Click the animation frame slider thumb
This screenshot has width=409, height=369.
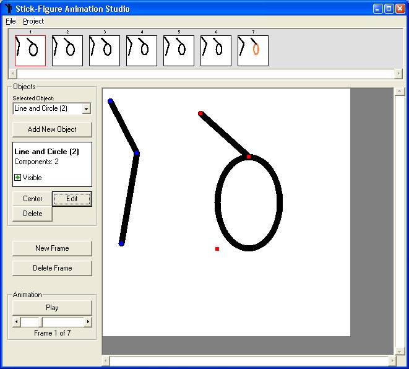point(31,322)
